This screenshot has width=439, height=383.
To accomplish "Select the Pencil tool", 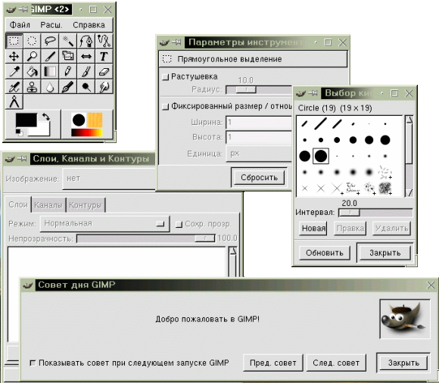I will (x=68, y=71).
